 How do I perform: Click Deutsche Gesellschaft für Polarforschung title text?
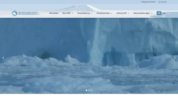[x=28, y=13]
